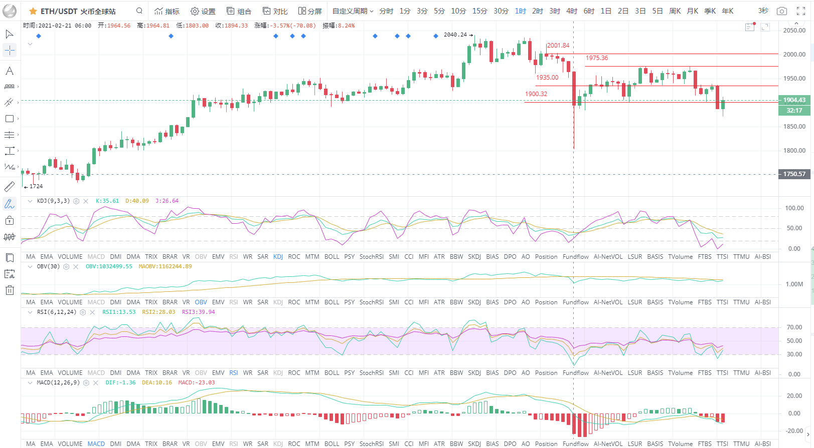
Task: Enter fullscreen mode from top bar
Action: pyautogui.click(x=801, y=11)
